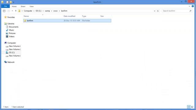Select OS (C:) drive in the sidebar
Screen dimensions: 196x110
12,53
